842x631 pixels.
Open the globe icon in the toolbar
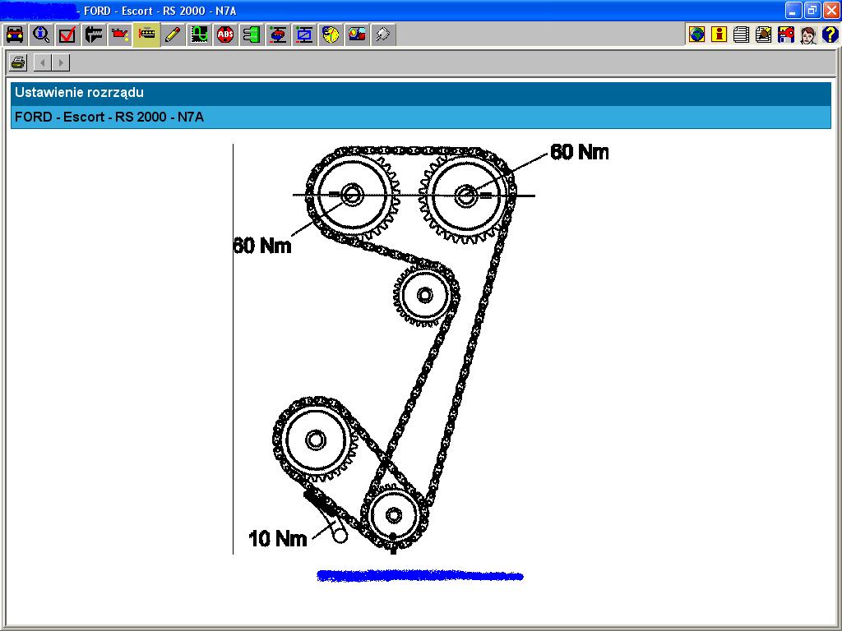(x=696, y=35)
